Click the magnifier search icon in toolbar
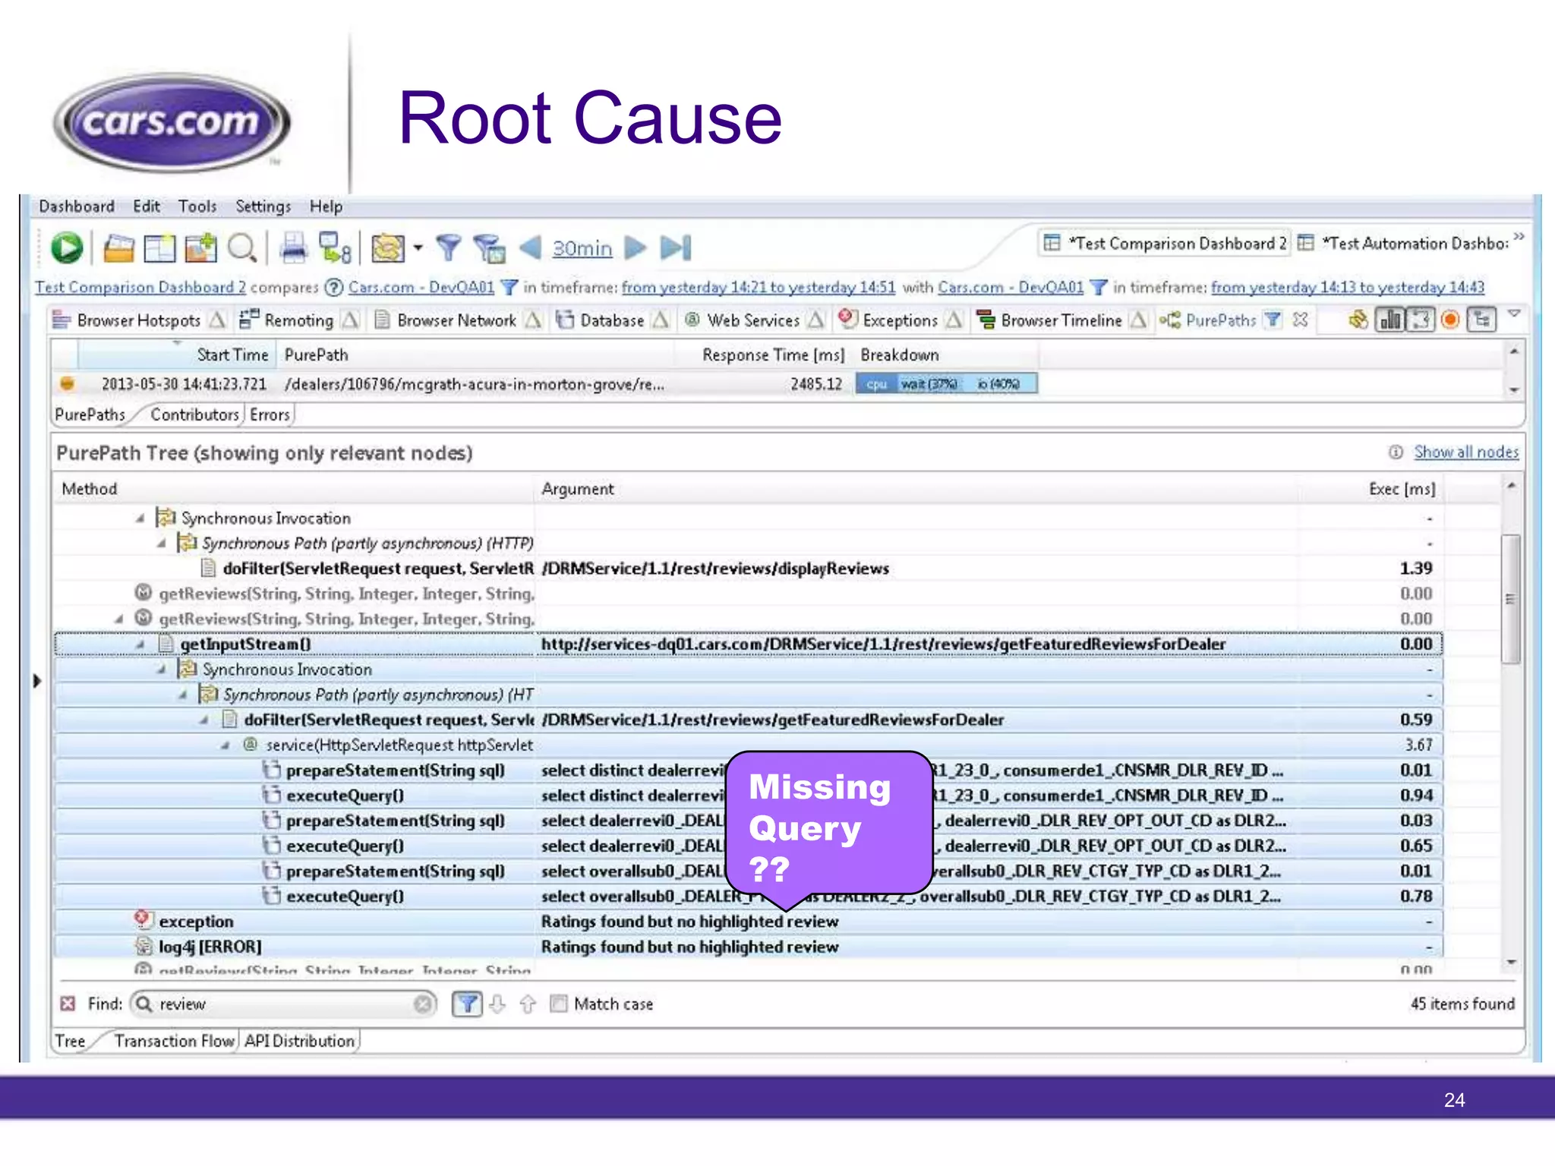This screenshot has height=1166, width=1555. click(242, 248)
